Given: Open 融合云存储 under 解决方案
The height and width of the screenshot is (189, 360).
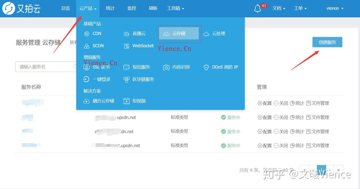Looking at the screenshot, I should [86, 101].
